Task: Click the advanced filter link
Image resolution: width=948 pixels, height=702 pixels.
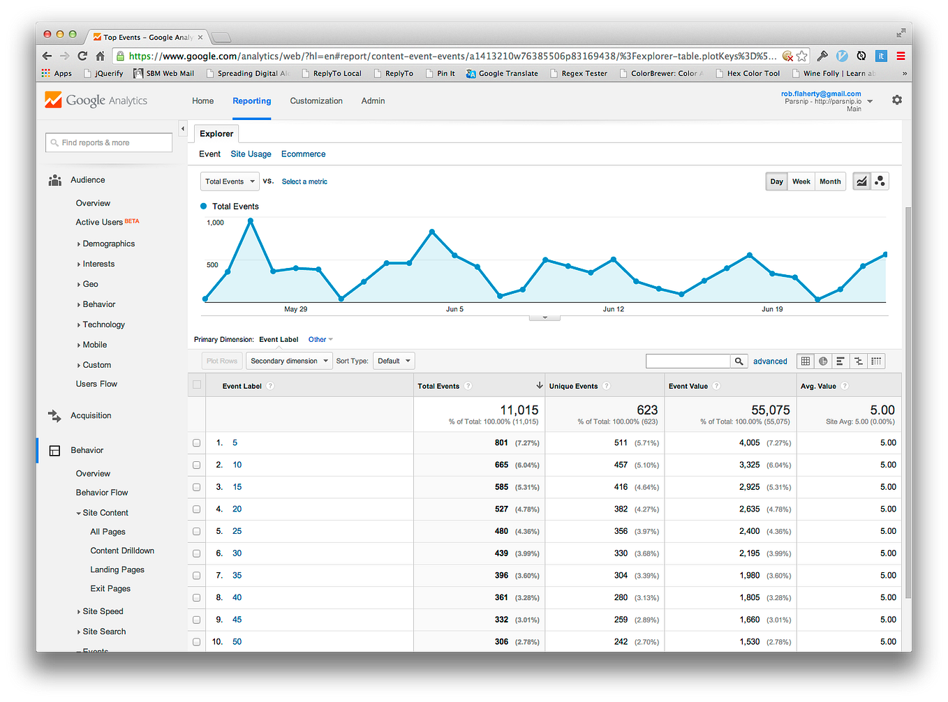Action: click(x=770, y=361)
